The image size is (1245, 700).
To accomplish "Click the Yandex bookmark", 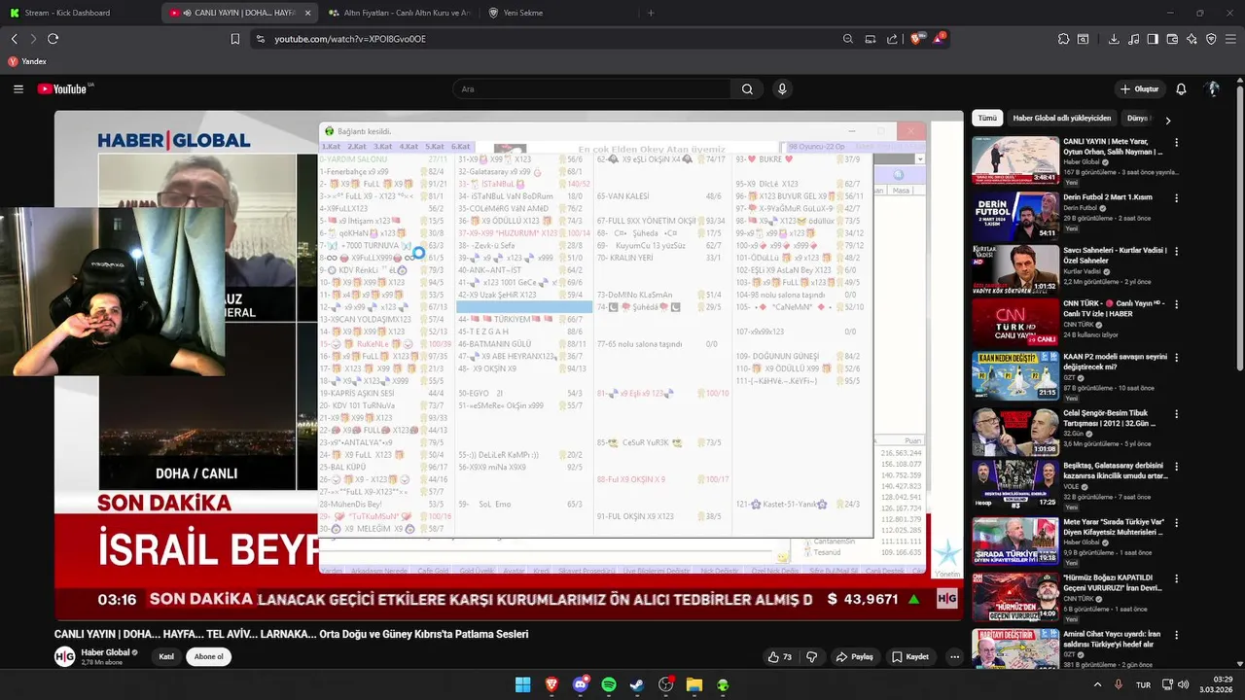I will pos(27,61).
